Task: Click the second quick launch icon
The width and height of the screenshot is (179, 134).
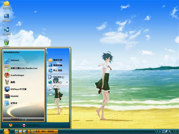Action: (20, 131)
